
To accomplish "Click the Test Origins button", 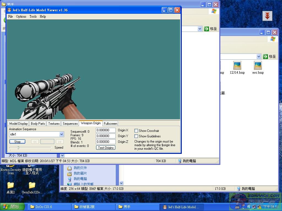I will tap(106, 148).
